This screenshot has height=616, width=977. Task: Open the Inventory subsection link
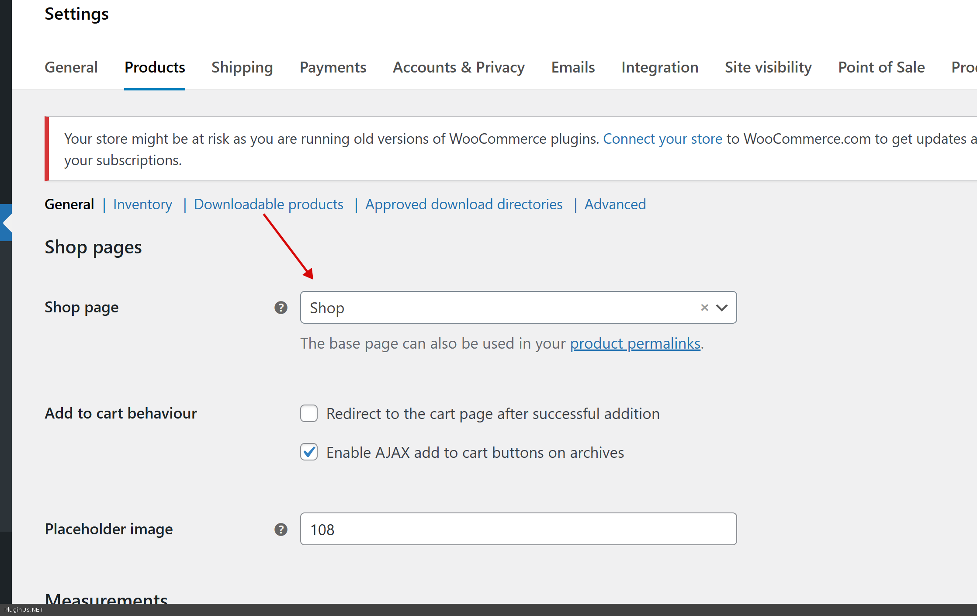(x=142, y=204)
